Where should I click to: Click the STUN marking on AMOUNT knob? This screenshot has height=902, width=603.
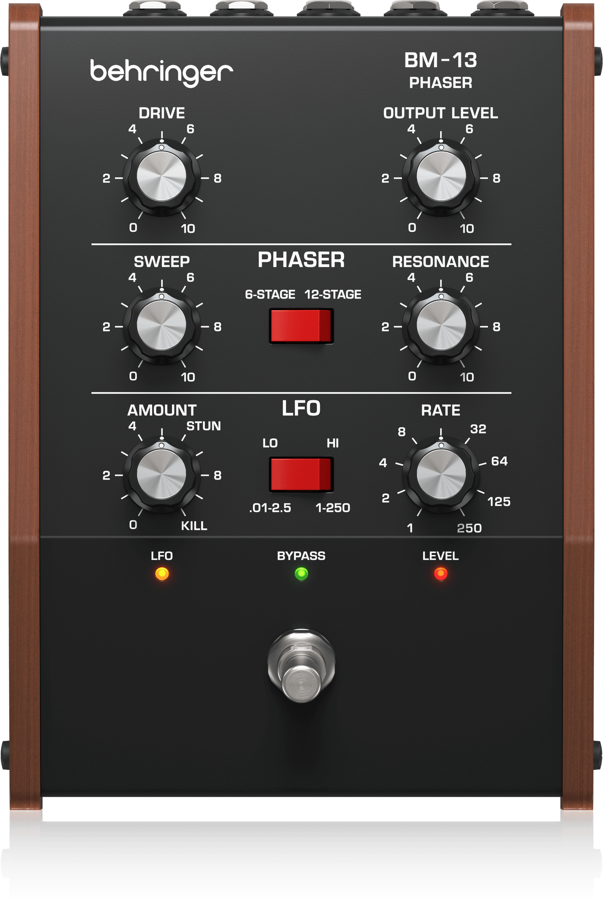(x=203, y=426)
